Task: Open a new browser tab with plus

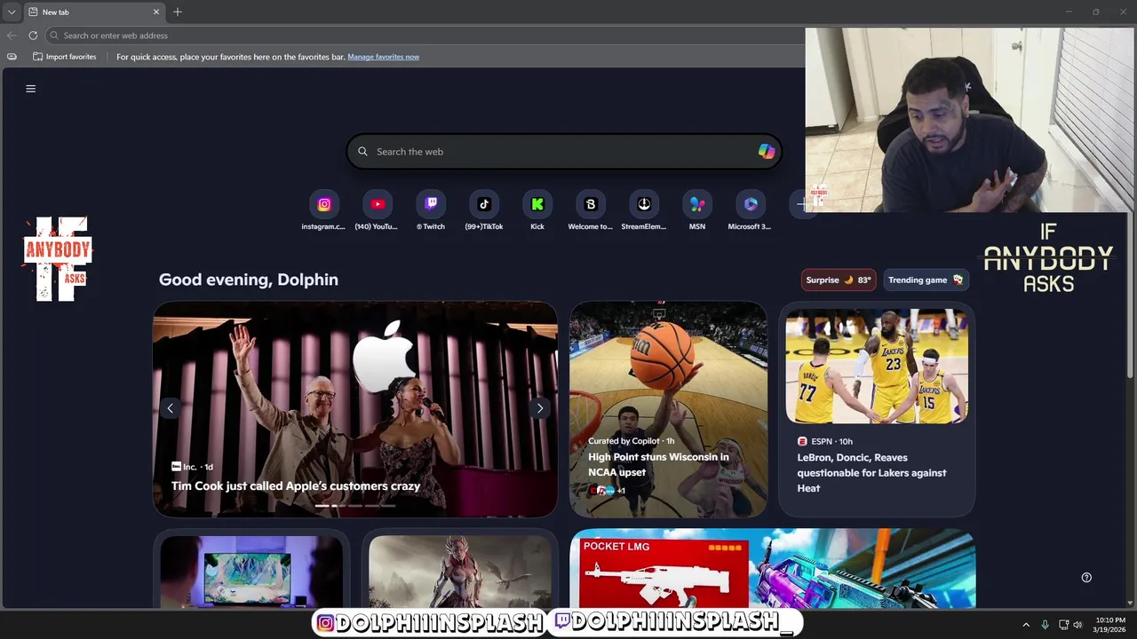Action: click(x=178, y=12)
